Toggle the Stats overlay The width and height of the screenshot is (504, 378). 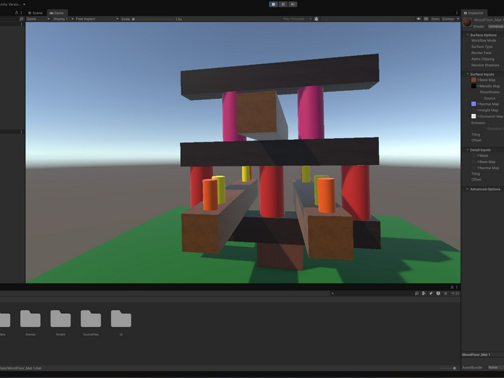pos(435,19)
